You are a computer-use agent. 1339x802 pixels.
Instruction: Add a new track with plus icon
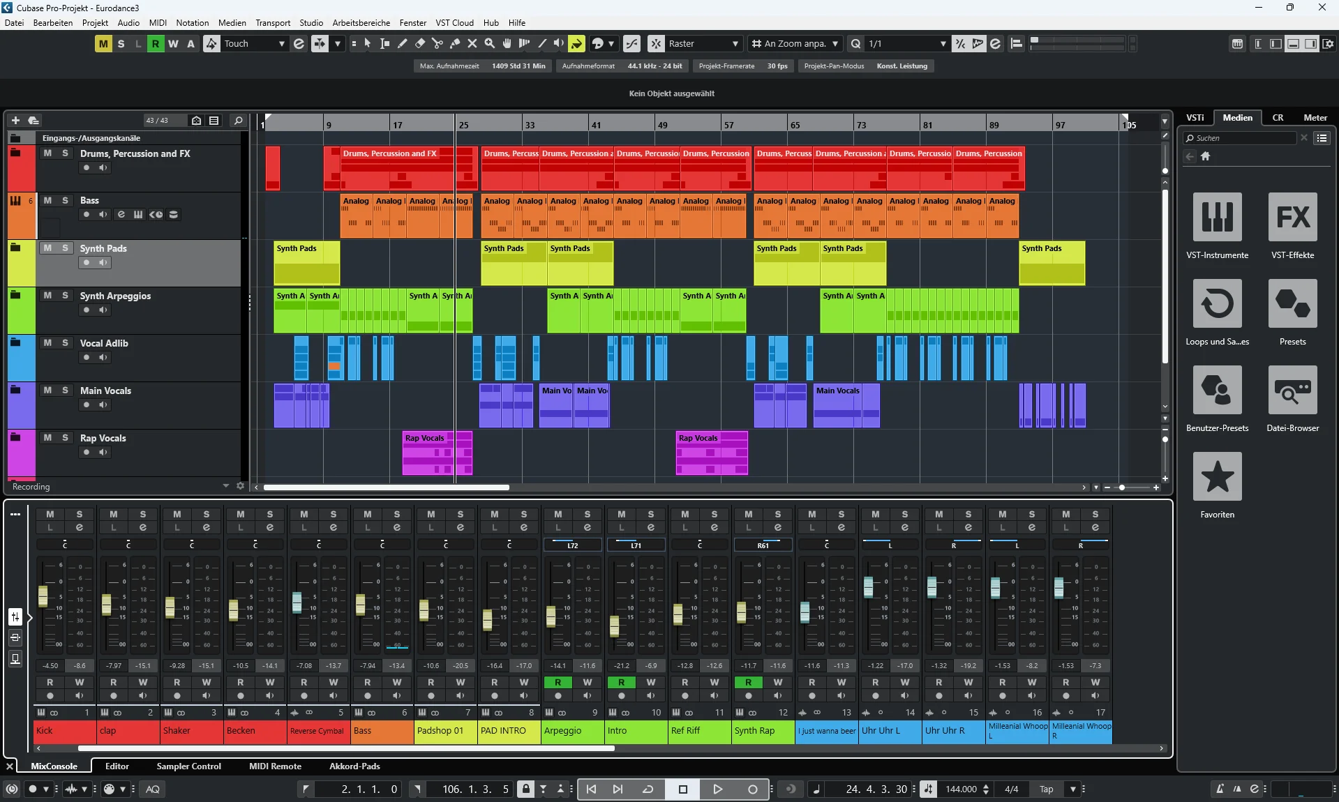15,121
